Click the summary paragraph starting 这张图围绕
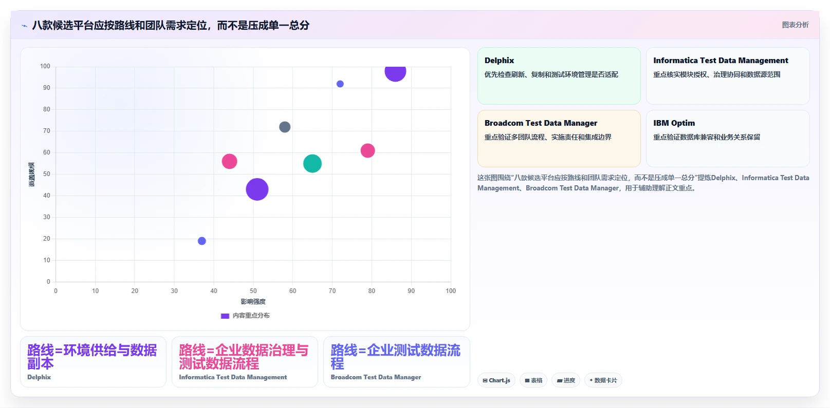830x408 pixels. pyautogui.click(x=643, y=183)
